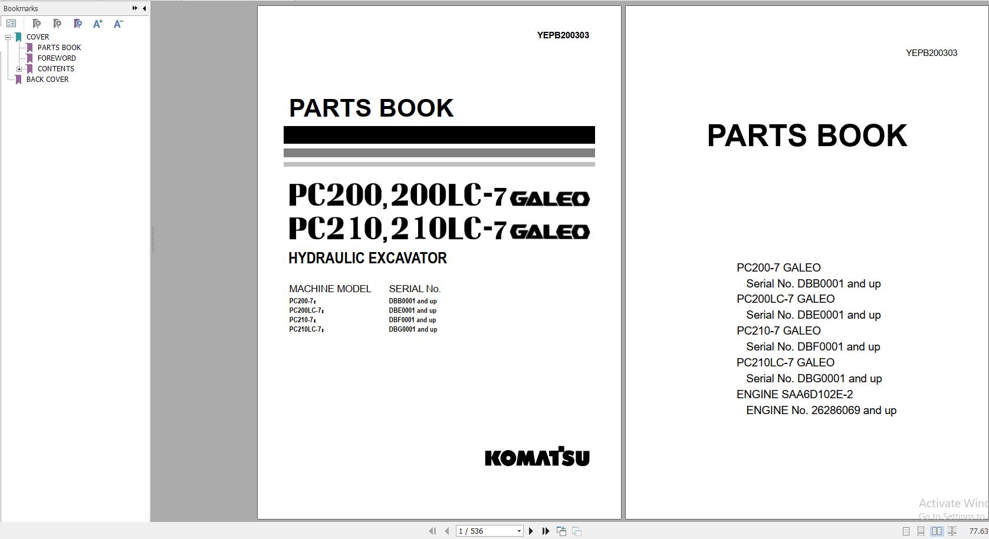Viewport: 989px width, 539px height.
Task: Go to the first page
Action: (x=432, y=531)
